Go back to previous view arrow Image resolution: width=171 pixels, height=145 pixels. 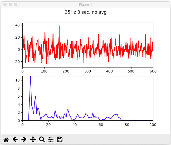click(x=15, y=139)
